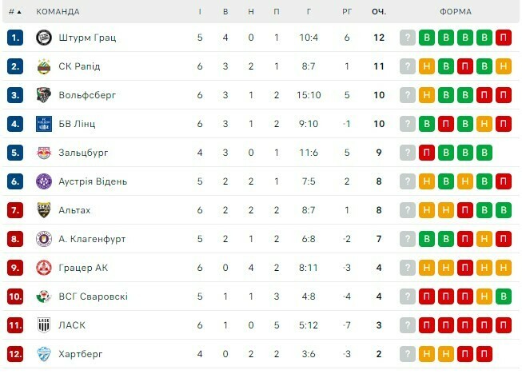This screenshot has width=522, height=374.
Task: Click gray upcoming match badge for Зальцбург
Action: click(408, 153)
